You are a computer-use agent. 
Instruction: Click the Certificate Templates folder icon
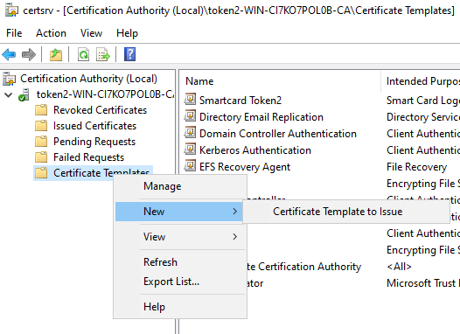tap(41, 173)
